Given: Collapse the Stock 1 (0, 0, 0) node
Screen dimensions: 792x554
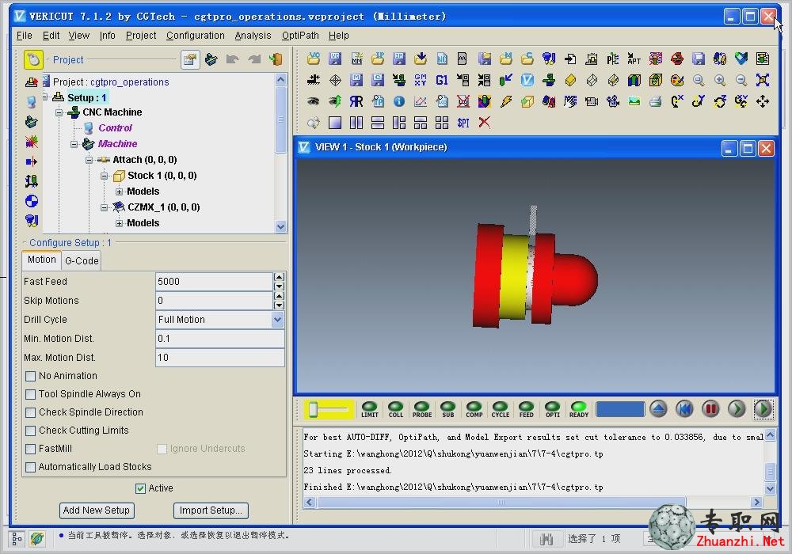Looking at the screenshot, I should [x=104, y=176].
